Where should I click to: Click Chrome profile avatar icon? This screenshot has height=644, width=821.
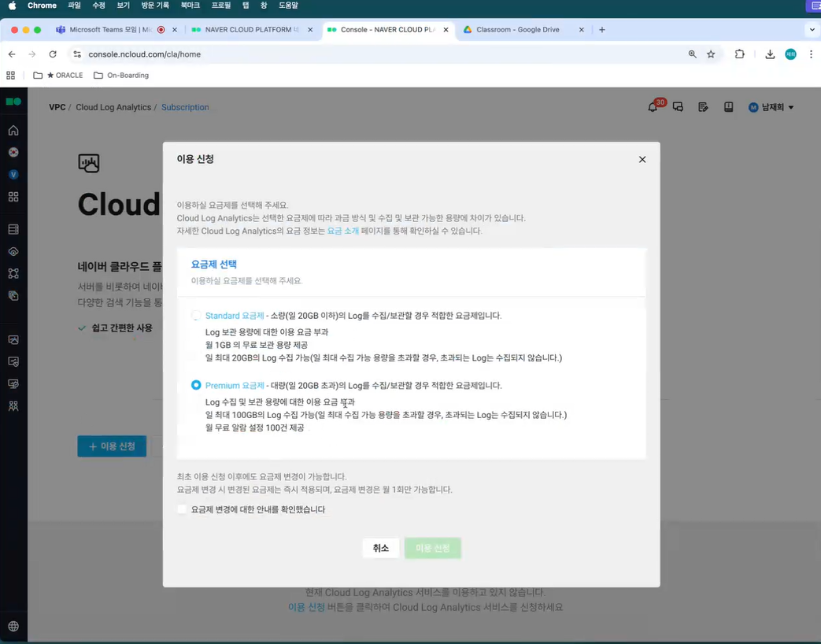[x=790, y=54]
